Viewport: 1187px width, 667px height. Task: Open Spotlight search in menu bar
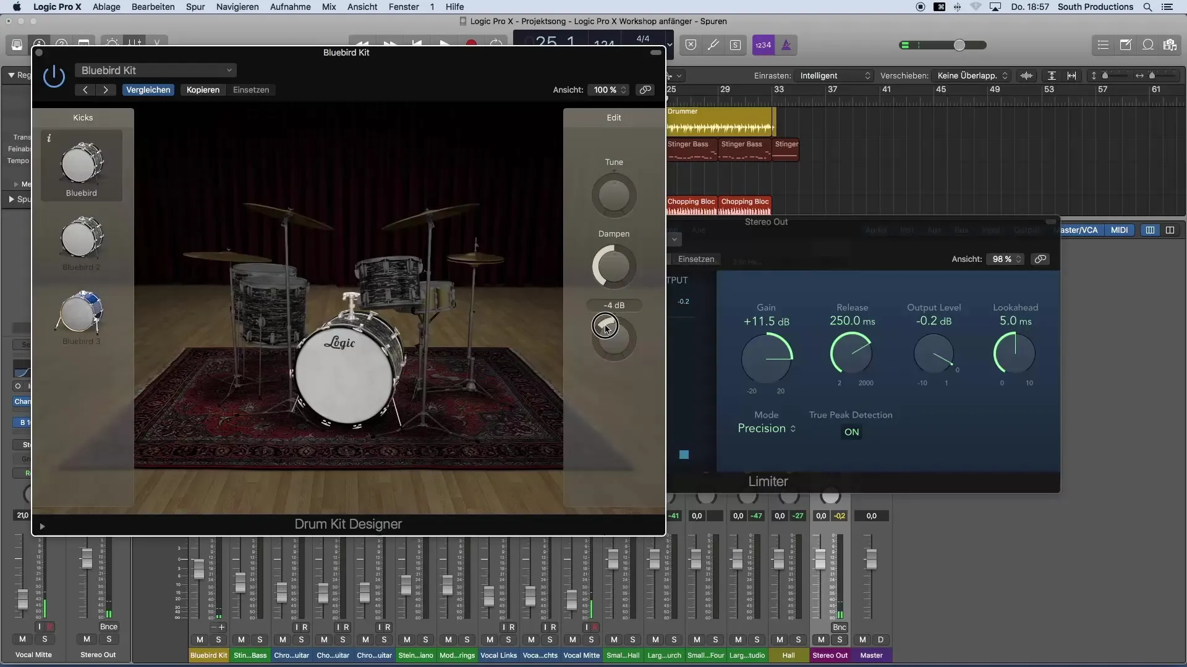[x=1147, y=7]
